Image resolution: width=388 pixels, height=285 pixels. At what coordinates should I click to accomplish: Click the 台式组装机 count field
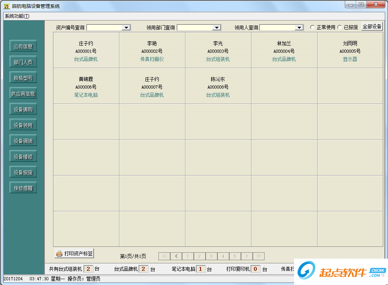[x=88, y=269]
